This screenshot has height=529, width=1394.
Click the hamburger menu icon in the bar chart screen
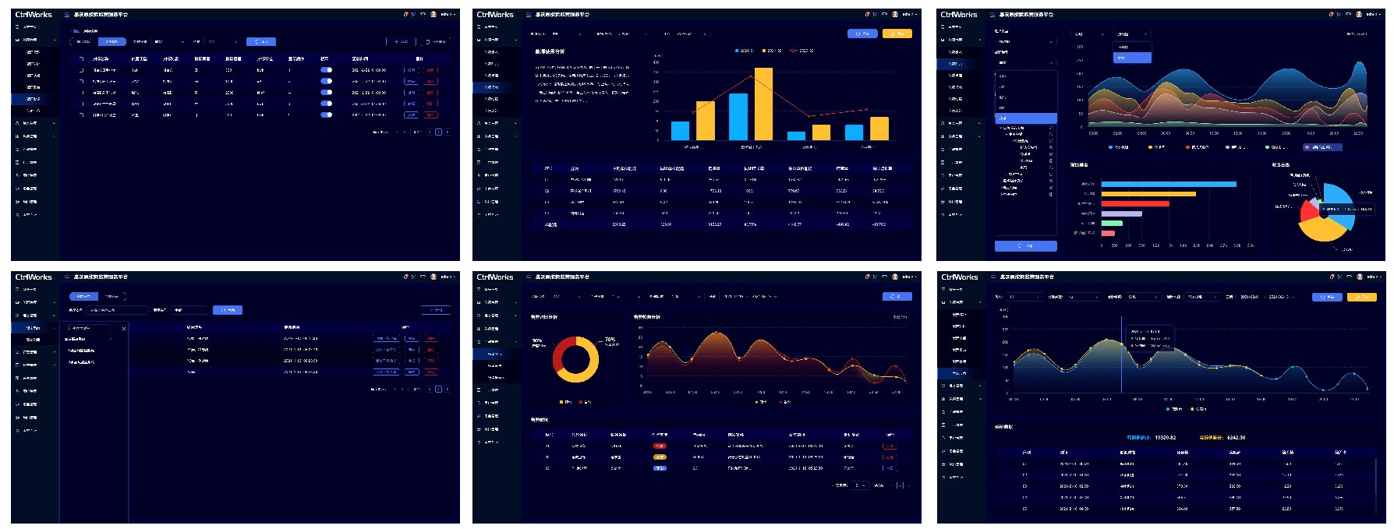529,15
